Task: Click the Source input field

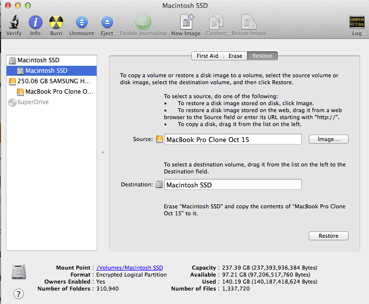Action: pos(233,139)
